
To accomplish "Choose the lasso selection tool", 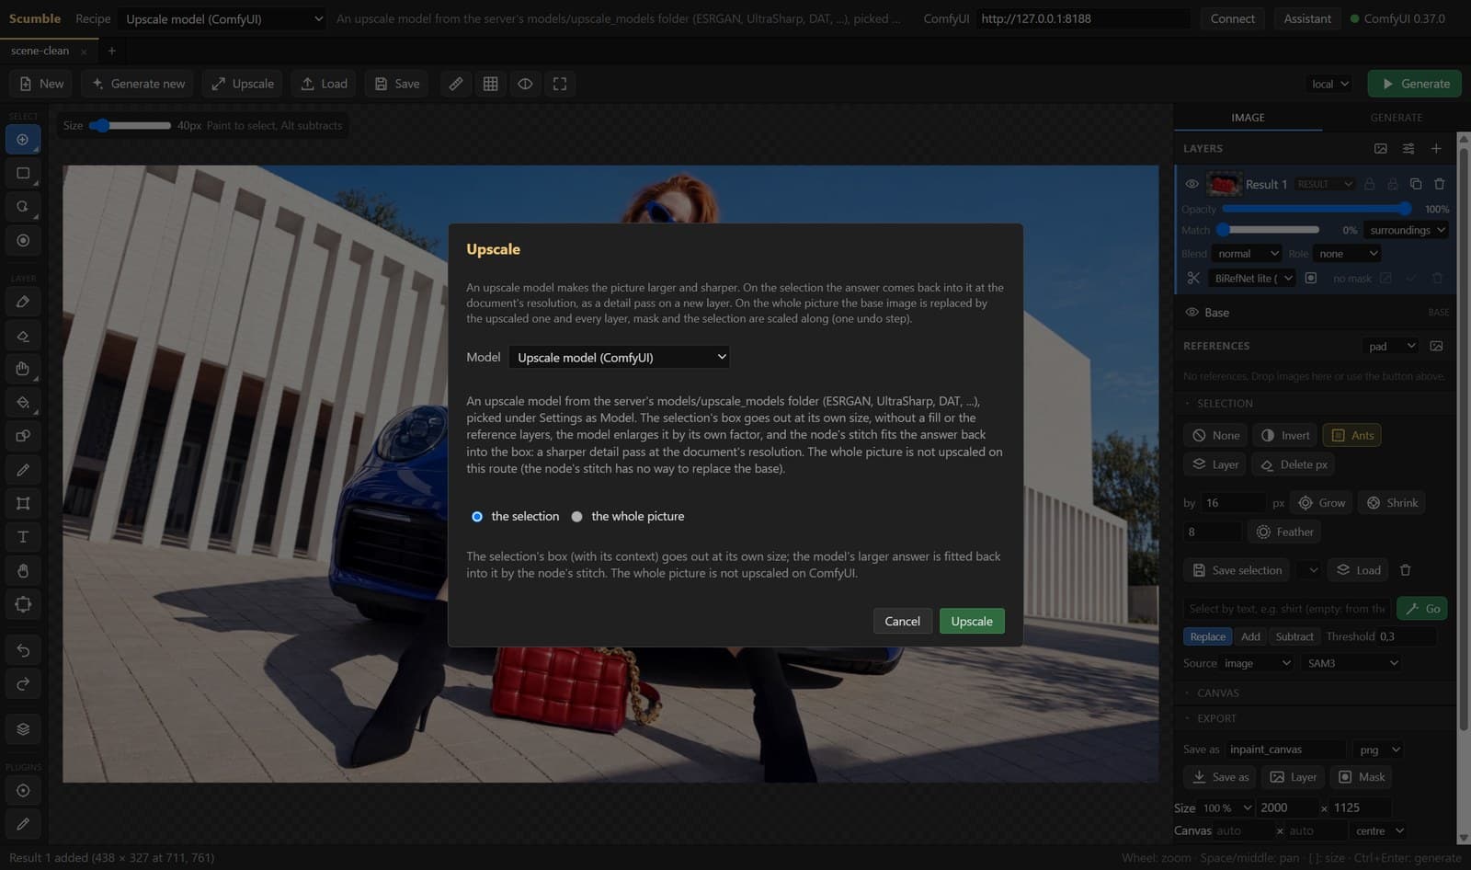I will click(23, 207).
